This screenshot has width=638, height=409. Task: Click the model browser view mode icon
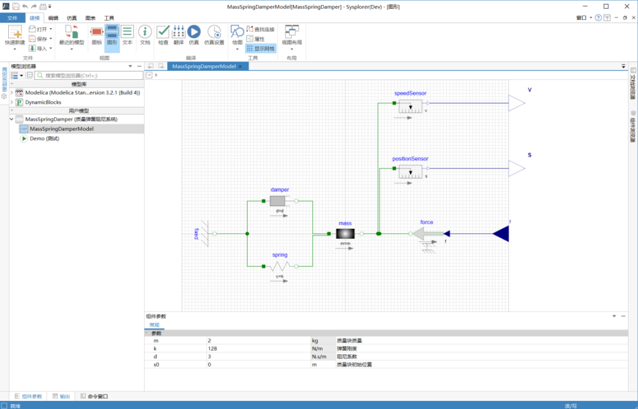click(x=15, y=75)
